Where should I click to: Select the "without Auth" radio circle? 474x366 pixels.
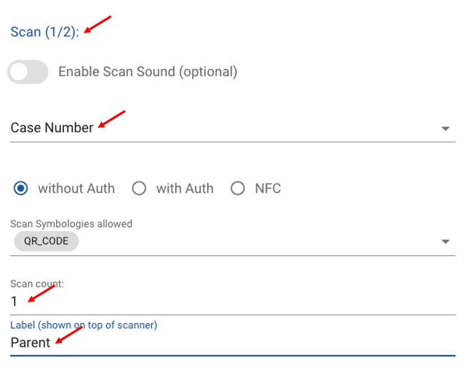coord(21,188)
